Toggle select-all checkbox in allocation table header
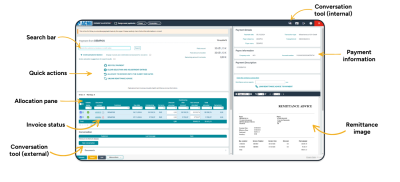Viewport: 400px width, 182px height. tap(80, 104)
